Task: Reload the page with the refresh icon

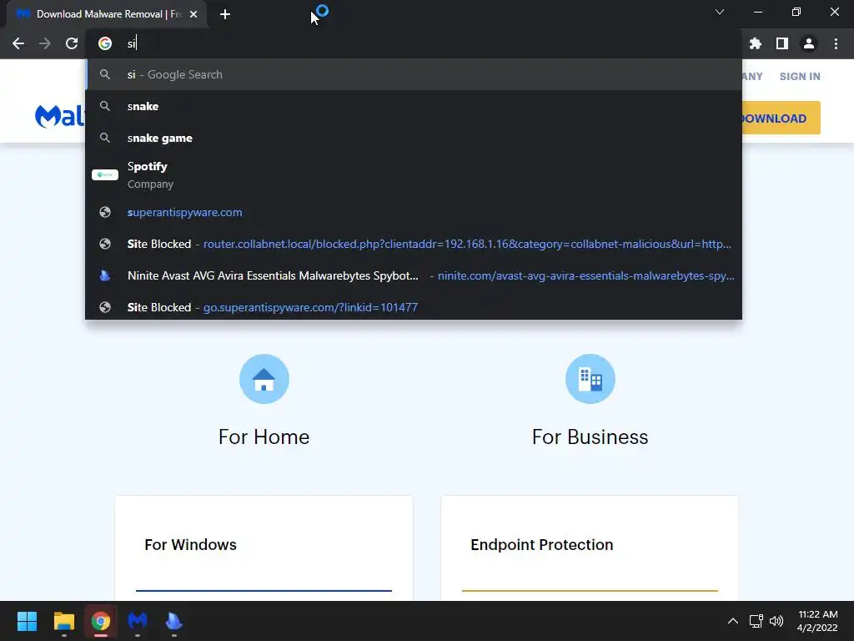Action: pos(72,43)
